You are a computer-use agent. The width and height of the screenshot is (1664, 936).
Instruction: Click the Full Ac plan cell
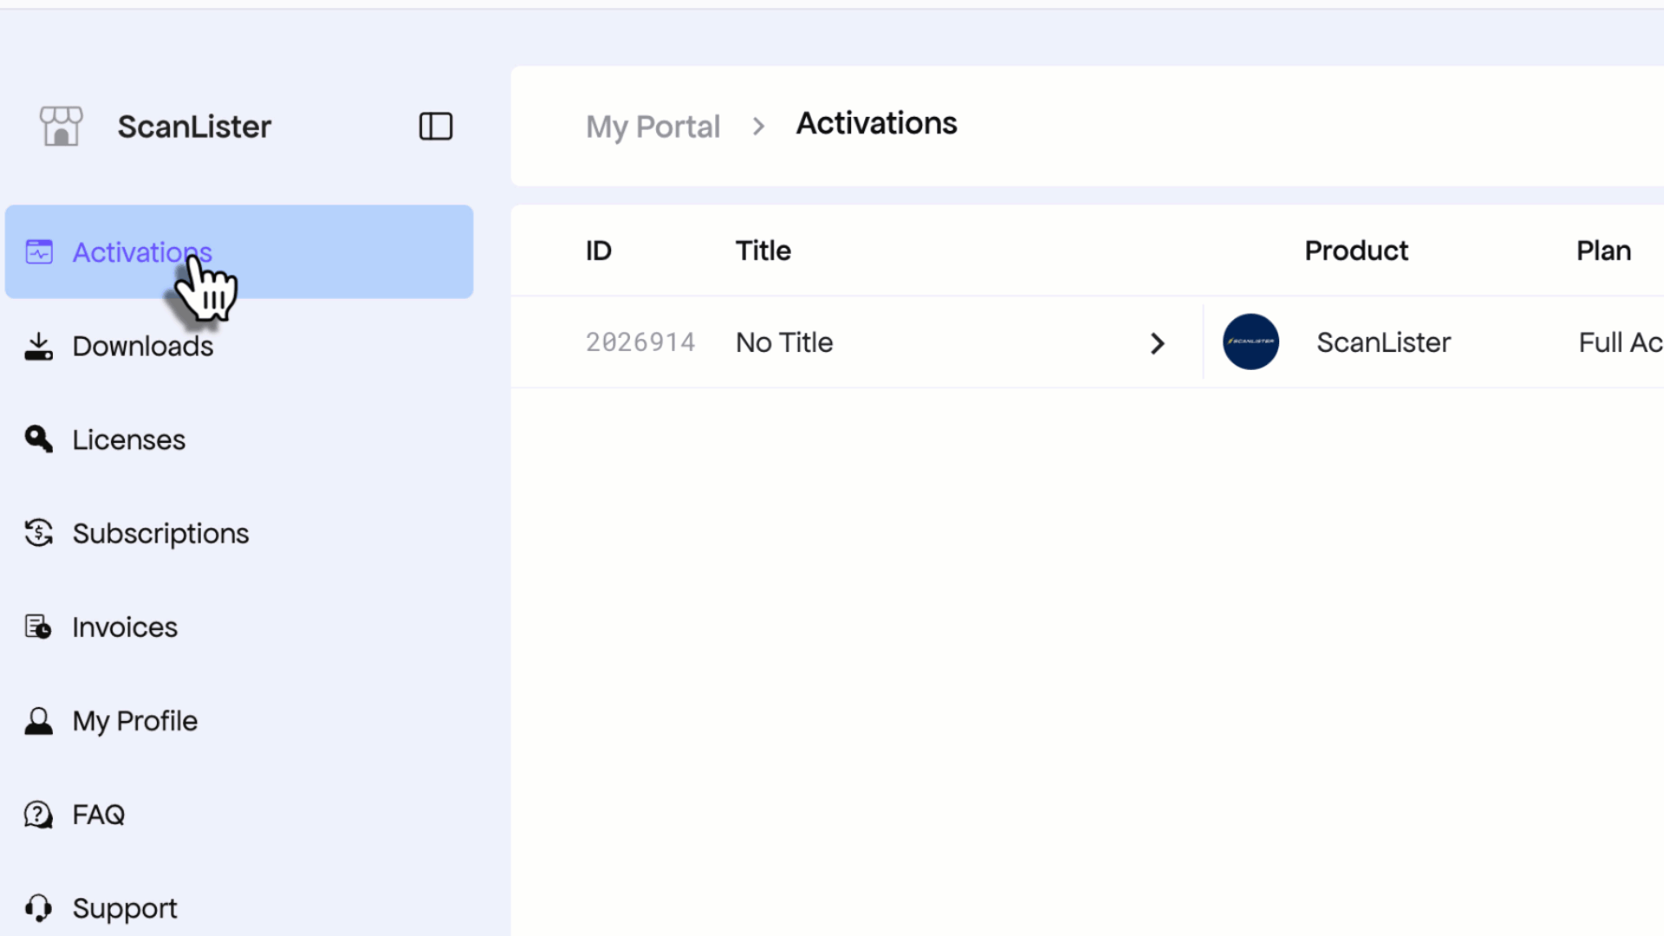coord(1621,342)
